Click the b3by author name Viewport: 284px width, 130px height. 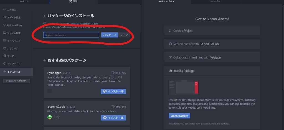57,117
